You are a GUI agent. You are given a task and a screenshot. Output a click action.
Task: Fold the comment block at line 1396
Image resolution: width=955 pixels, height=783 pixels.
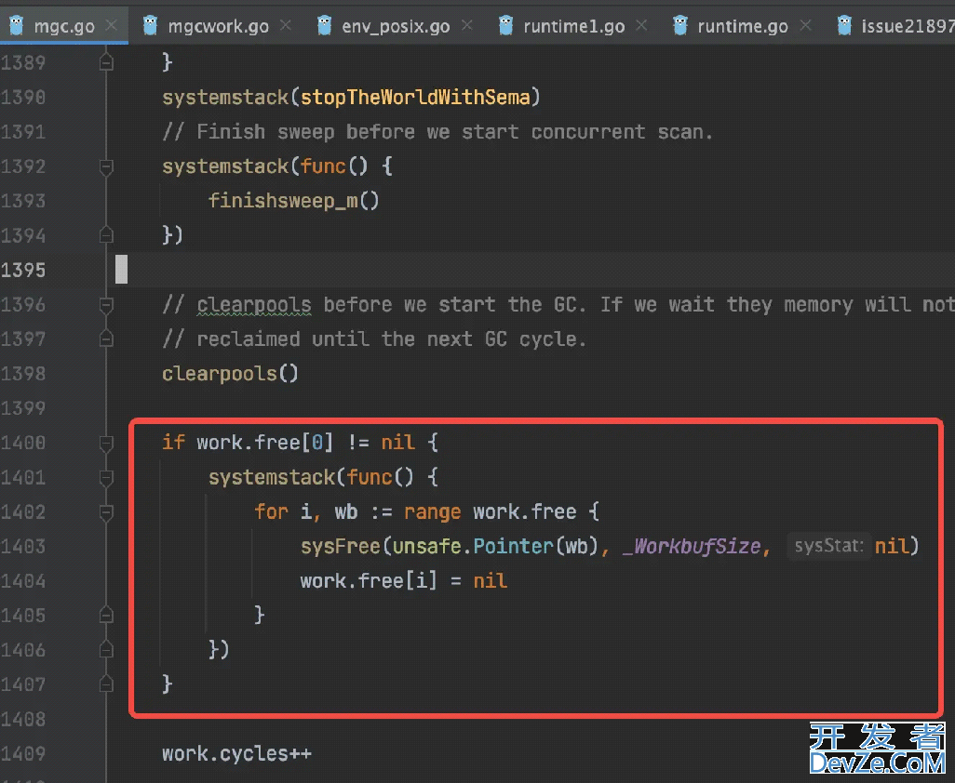point(106,305)
